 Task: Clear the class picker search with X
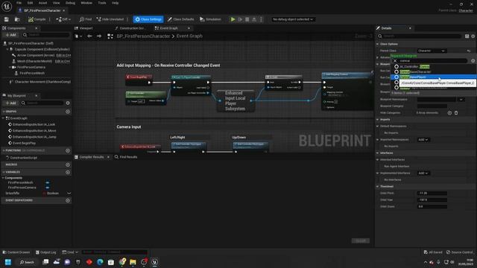click(395, 61)
